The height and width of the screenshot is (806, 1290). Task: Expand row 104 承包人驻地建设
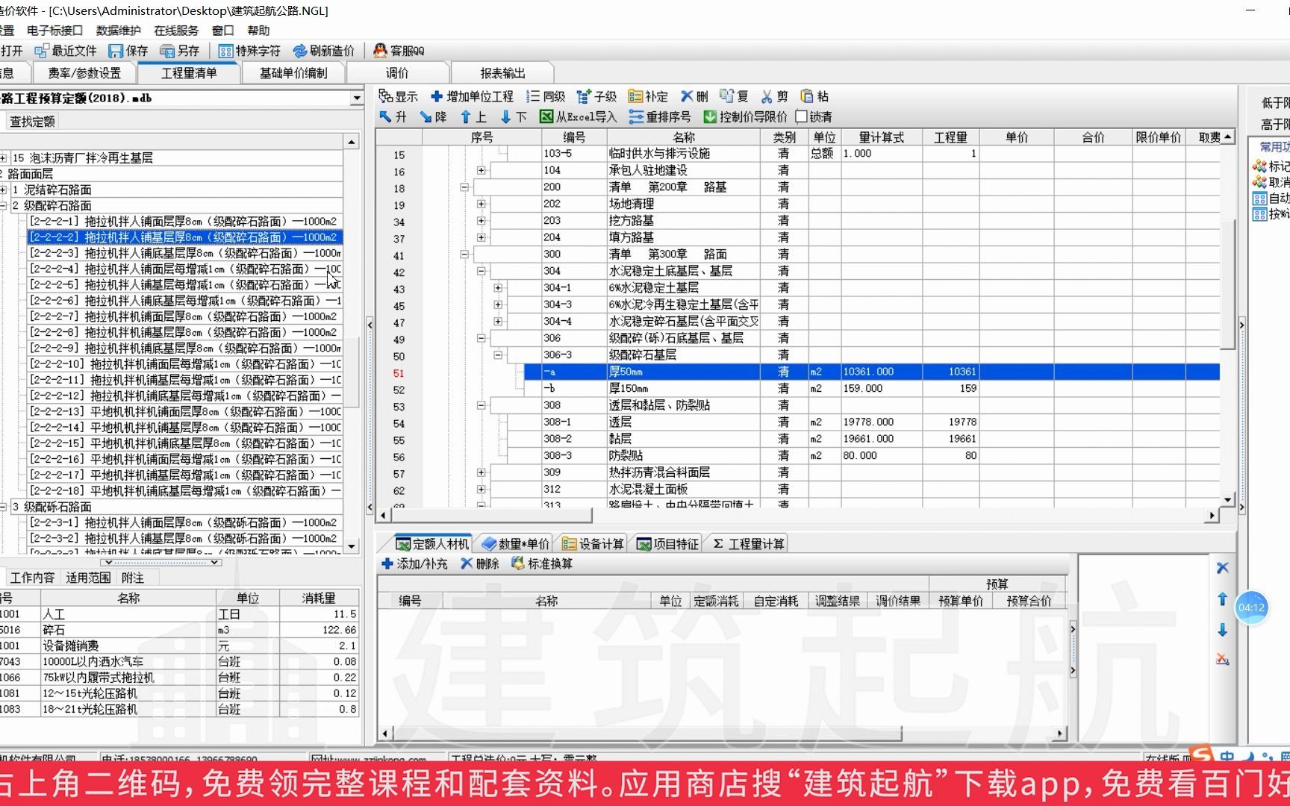(x=481, y=170)
